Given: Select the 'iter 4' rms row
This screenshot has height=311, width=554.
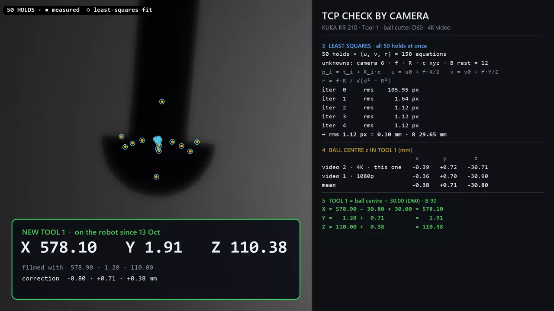Looking at the screenshot, I should click(x=370, y=125).
